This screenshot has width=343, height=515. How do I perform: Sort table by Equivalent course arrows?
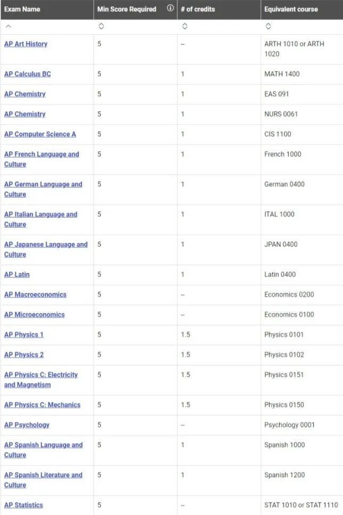268,27
